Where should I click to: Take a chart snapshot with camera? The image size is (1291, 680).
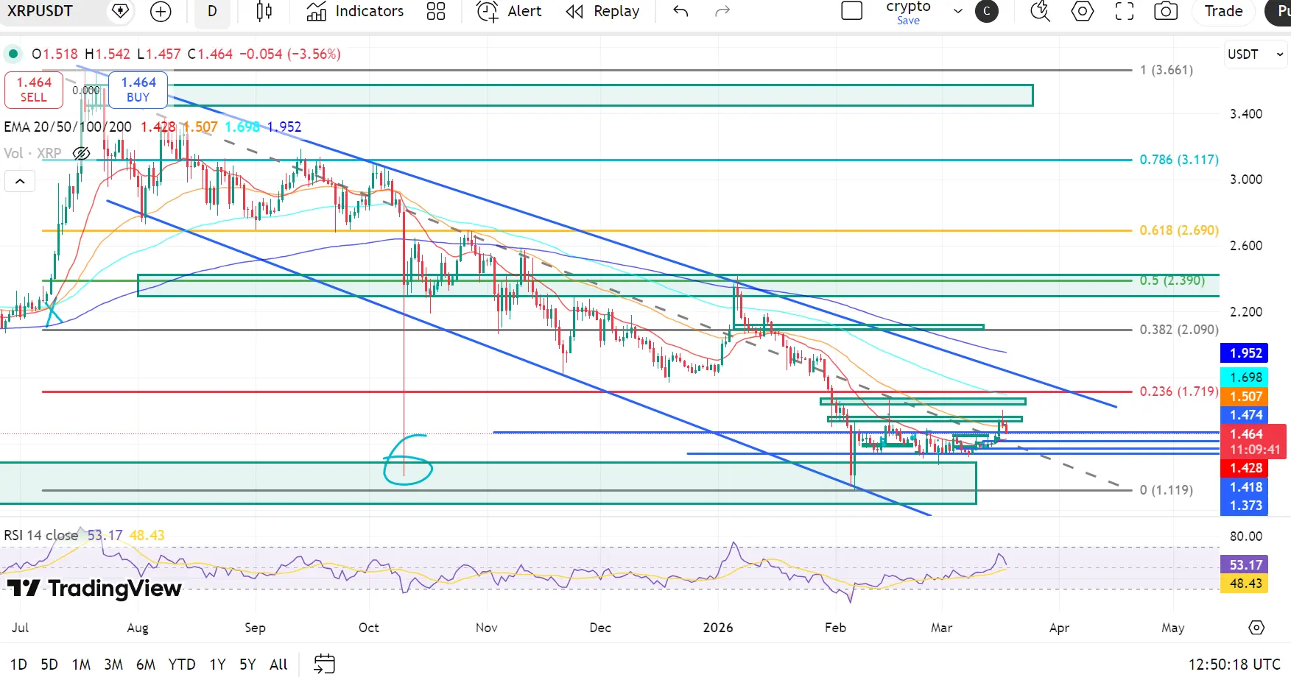click(1166, 11)
